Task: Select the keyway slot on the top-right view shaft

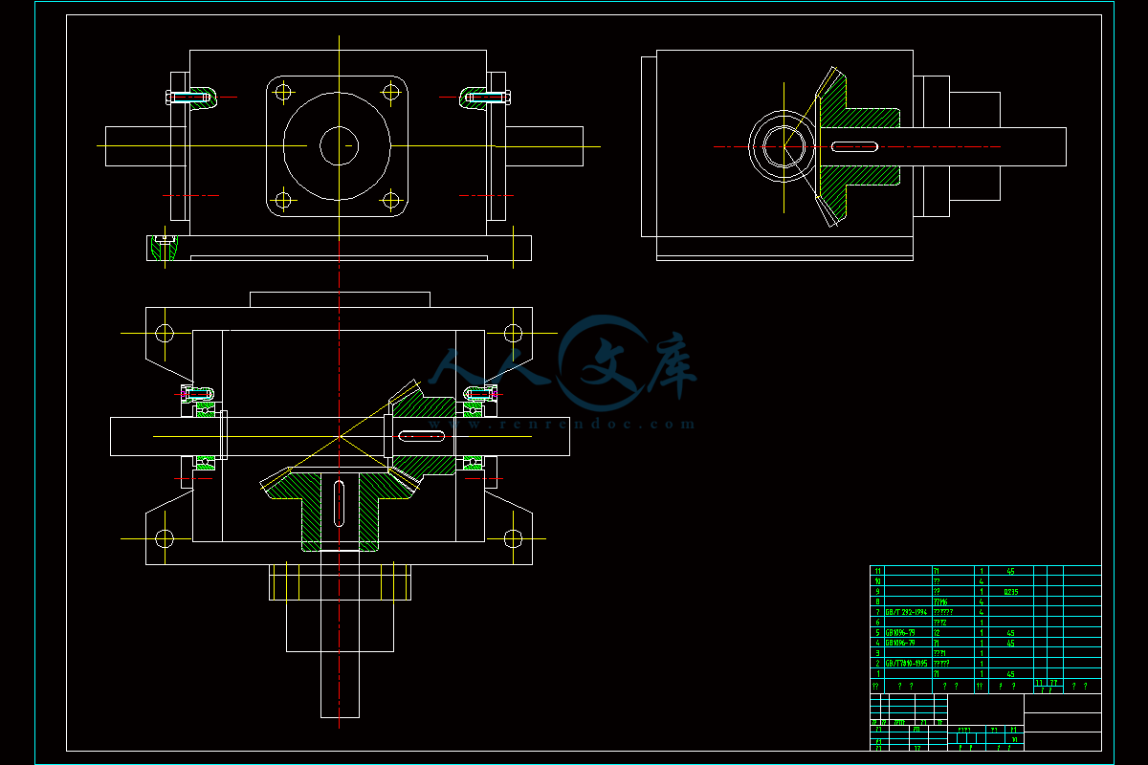Action: [x=855, y=146]
